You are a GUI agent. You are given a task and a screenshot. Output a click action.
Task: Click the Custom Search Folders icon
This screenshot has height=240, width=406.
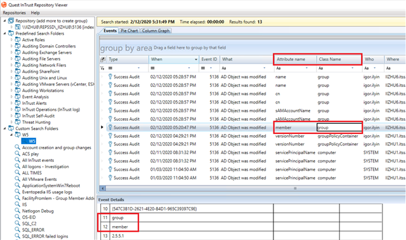pyautogui.click(x=11, y=128)
